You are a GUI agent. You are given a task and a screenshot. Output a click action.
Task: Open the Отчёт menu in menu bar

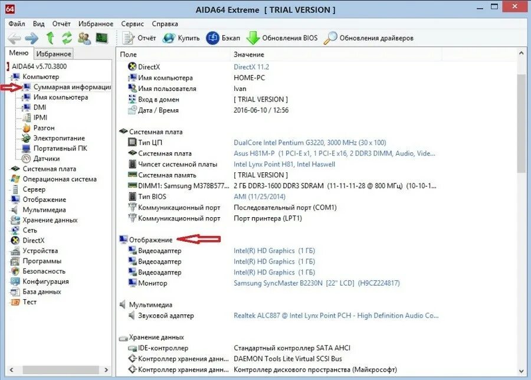(61, 24)
